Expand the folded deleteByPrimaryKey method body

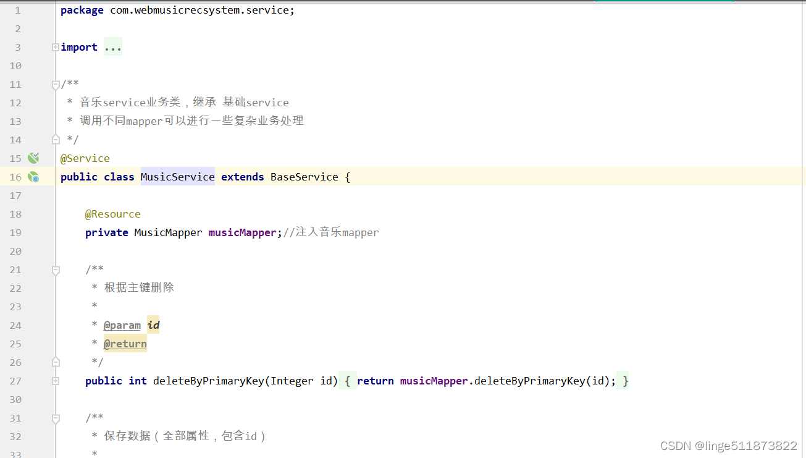[56, 381]
